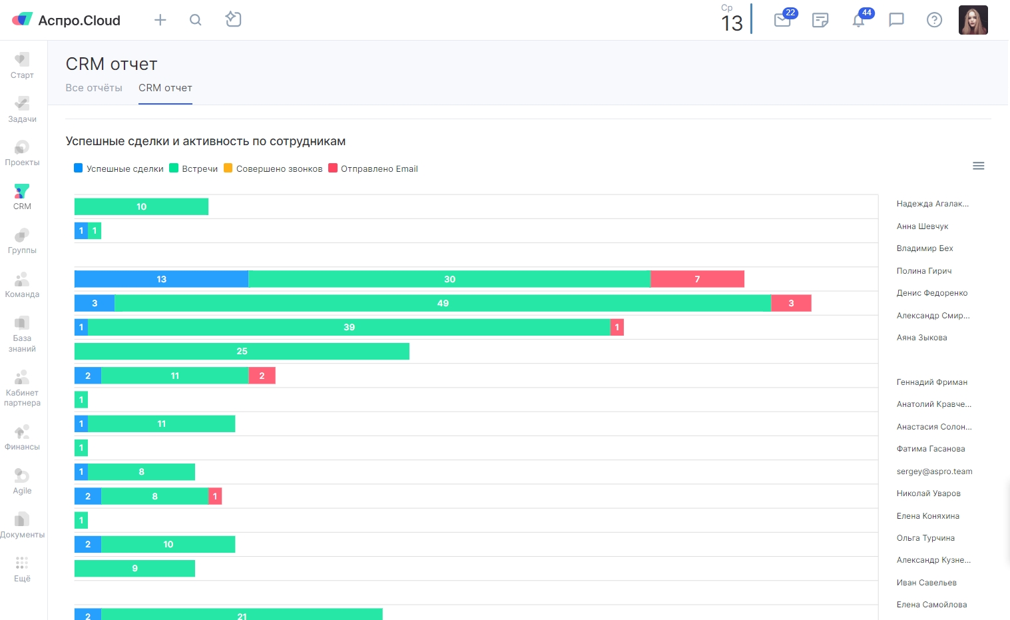Click the axis label Анастасия Солон...

click(x=934, y=427)
